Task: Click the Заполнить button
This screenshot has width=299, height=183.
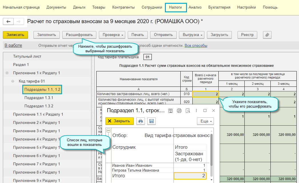Action: coord(47,35)
